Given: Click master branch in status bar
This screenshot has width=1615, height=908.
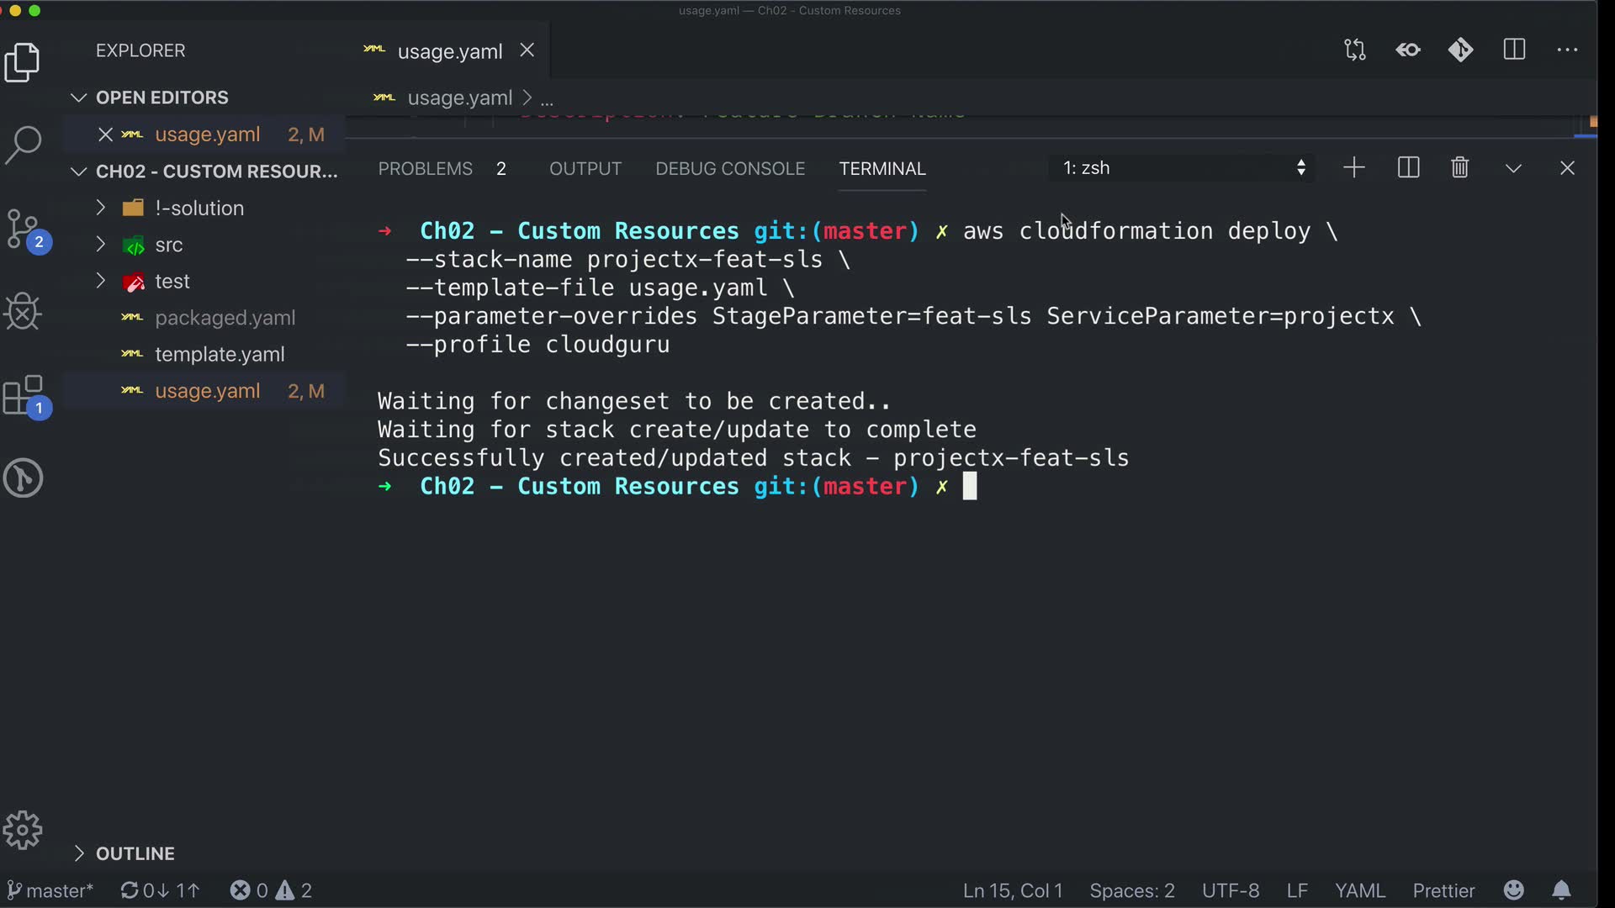Looking at the screenshot, I should (x=50, y=890).
